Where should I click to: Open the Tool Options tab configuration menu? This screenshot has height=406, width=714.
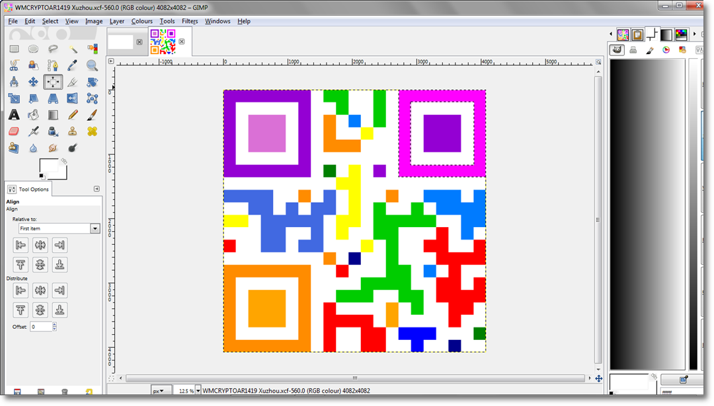click(97, 189)
